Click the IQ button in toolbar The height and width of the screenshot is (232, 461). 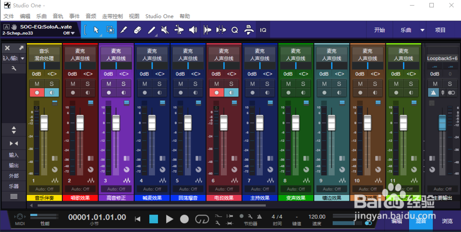(x=263, y=30)
